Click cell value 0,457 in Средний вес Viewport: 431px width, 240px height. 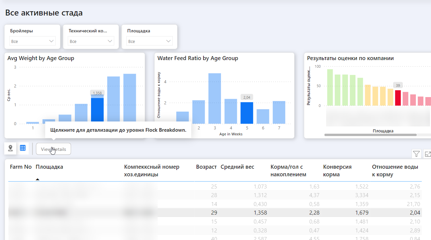(260, 221)
